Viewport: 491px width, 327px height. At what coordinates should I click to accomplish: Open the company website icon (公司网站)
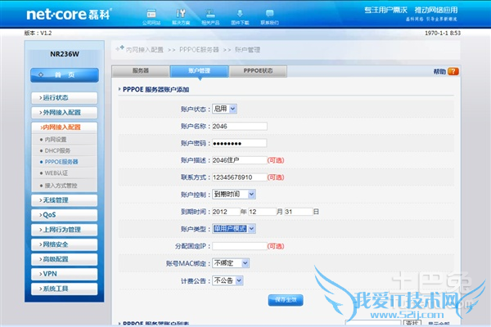[x=151, y=16]
